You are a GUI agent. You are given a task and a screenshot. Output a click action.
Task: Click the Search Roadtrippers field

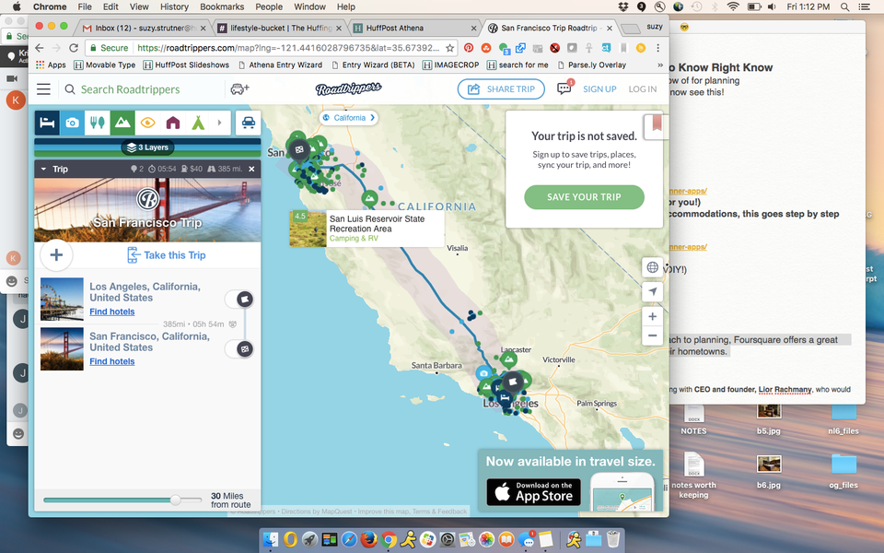[x=145, y=89]
